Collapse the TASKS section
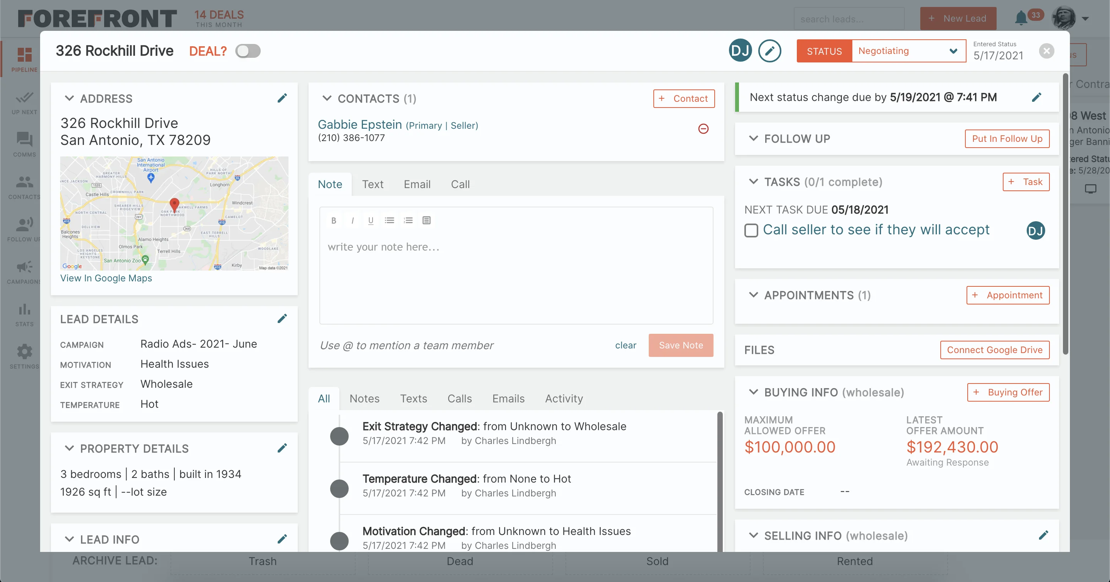Viewport: 1110px width, 582px height. pos(754,181)
